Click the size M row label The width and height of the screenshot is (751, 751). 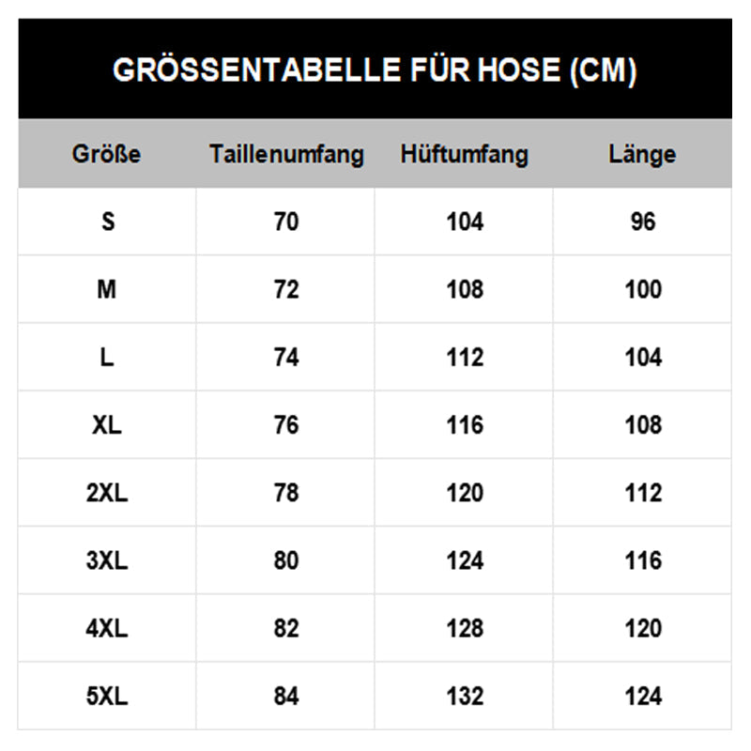[107, 289]
